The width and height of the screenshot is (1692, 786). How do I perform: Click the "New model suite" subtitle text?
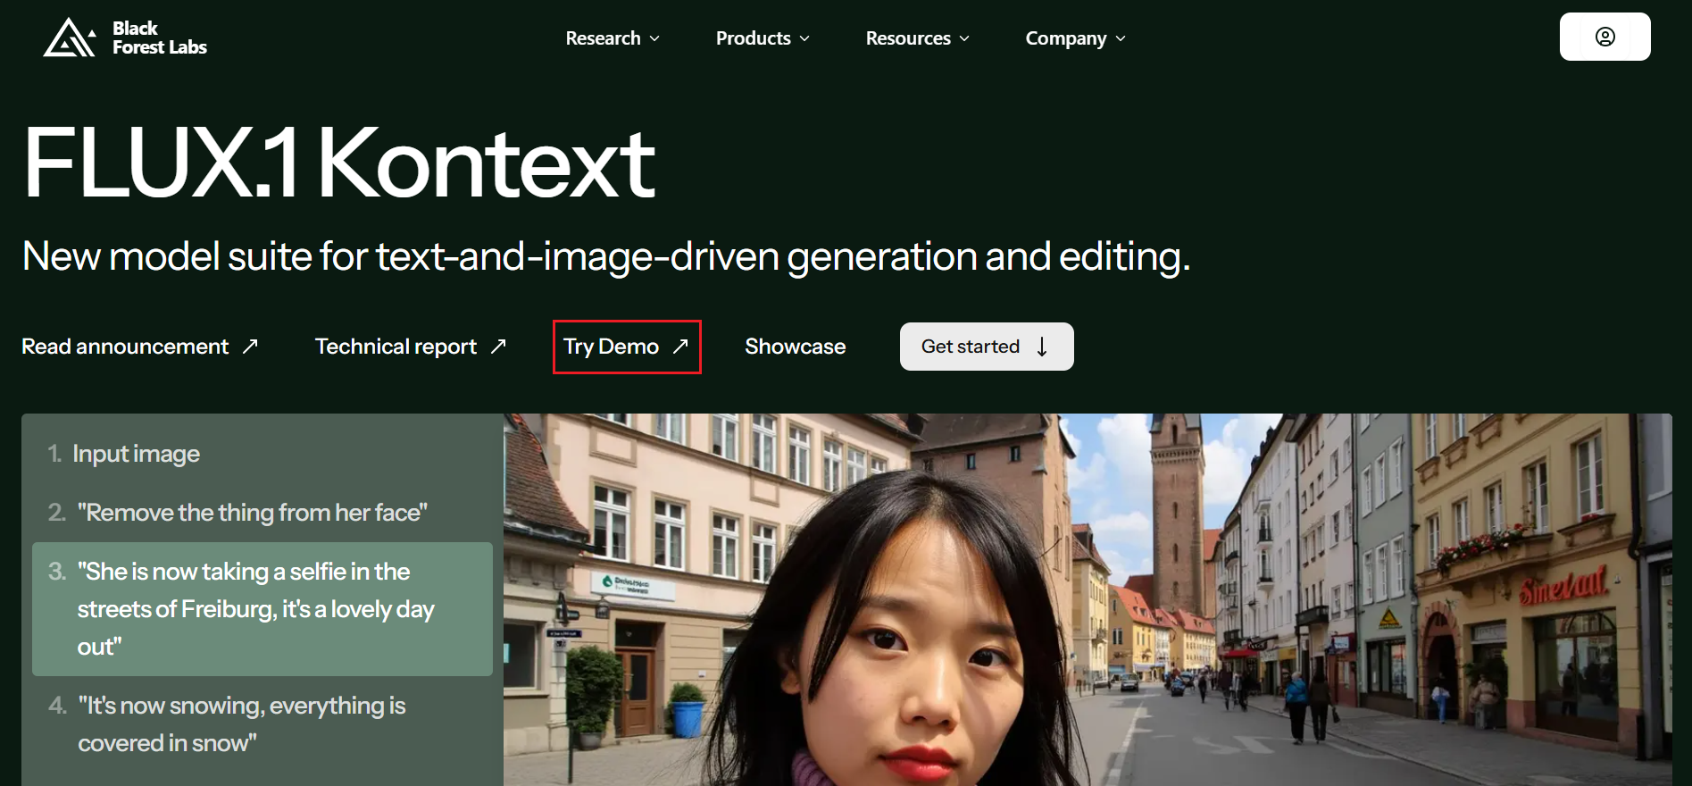click(x=606, y=257)
